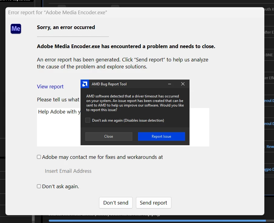
Task: Click the AMD driver timeout message text
Action: tap(135, 103)
